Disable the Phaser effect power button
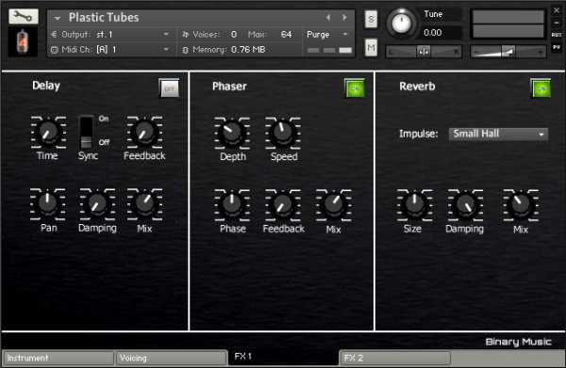Image resolution: width=566 pixels, height=368 pixels. [x=355, y=88]
